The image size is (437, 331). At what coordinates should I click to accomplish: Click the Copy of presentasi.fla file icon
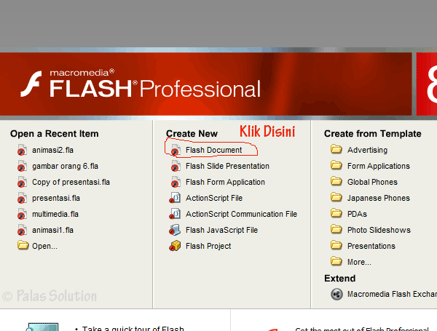(22, 182)
